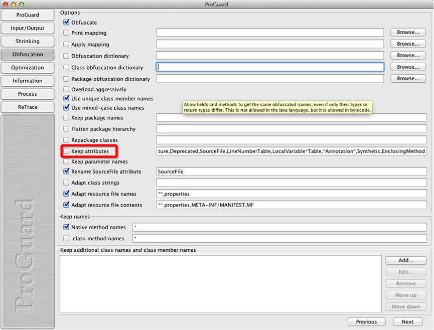Image resolution: width=434 pixels, height=330 pixels.
Task: Click the Rename SourceFile attribute field
Action: pyautogui.click(x=292, y=171)
